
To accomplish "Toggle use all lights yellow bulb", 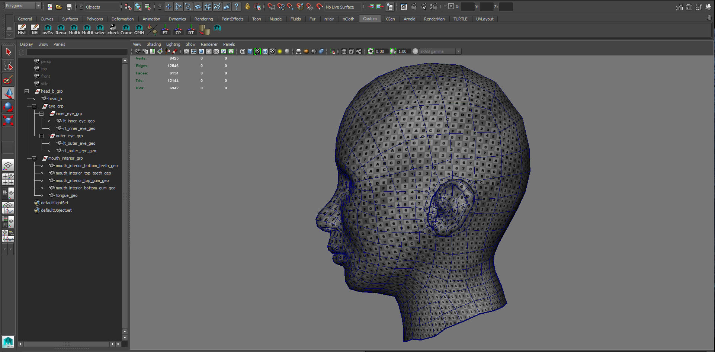I will [x=280, y=51].
